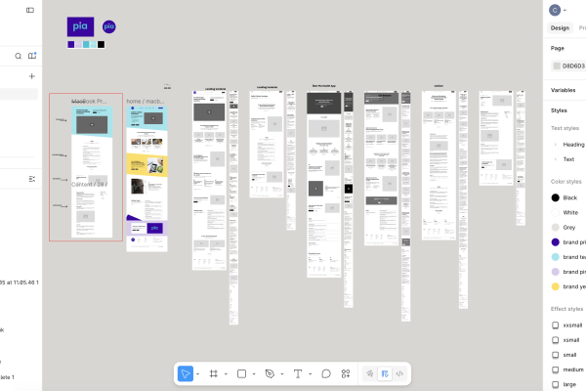Click the Effect styles heading
This screenshot has height=391, width=586.
click(x=566, y=309)
